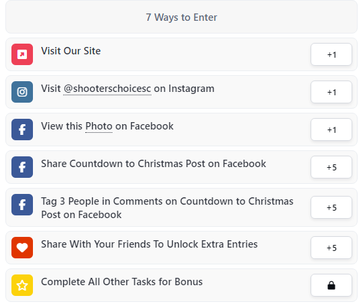The image size is (363, 306).
Task: Click the yellow star bonus icon
Action: click(22, 285)
